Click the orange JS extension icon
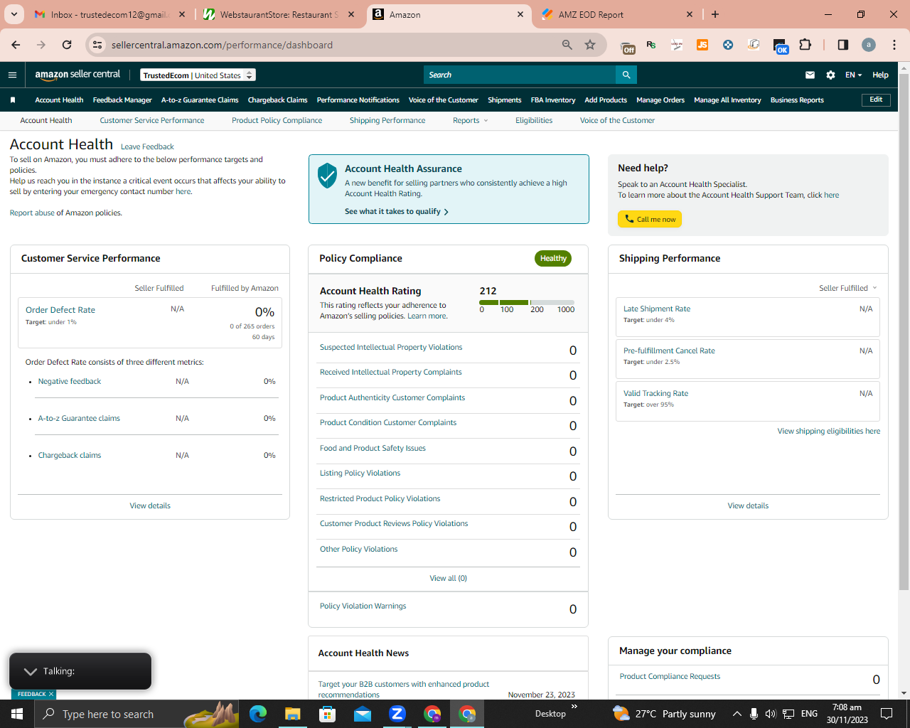Screen dimensions: 910x728 [702, 45]
